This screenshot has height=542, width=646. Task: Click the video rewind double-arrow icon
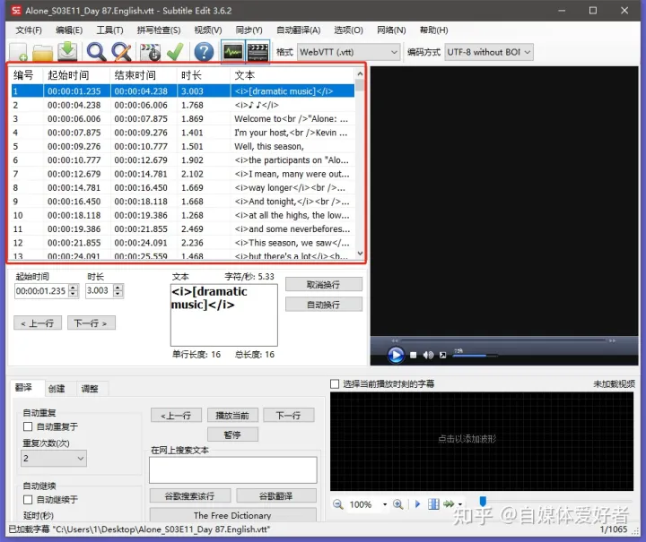395,341
